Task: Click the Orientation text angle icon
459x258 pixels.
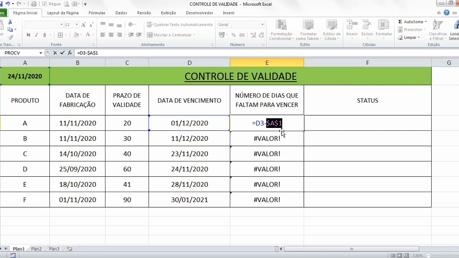Action: click(131, 24)
